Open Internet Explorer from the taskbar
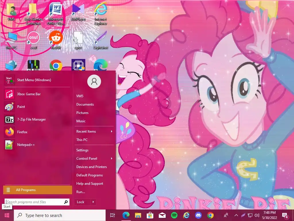The height and width of the screenshot is (221, 294). pos(186,215)
